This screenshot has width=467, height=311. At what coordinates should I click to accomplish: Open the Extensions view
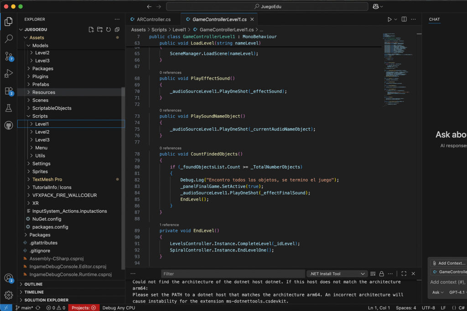tap(8, 91)
